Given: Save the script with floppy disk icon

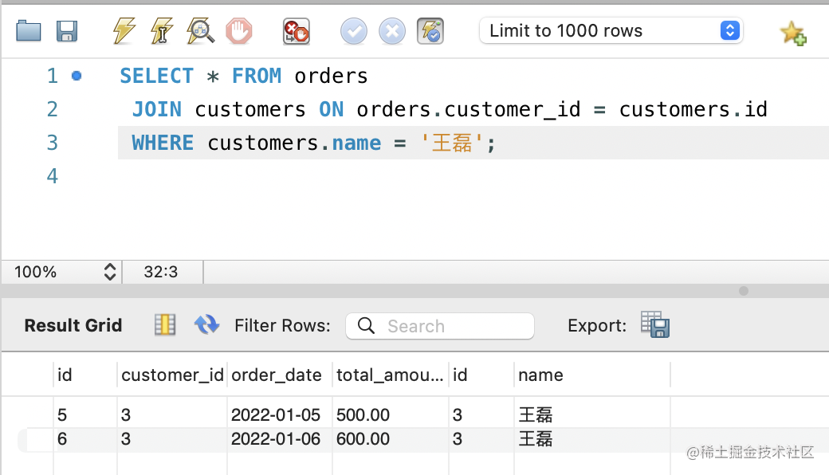Looking at the screenshot, I should coord(67,31).
